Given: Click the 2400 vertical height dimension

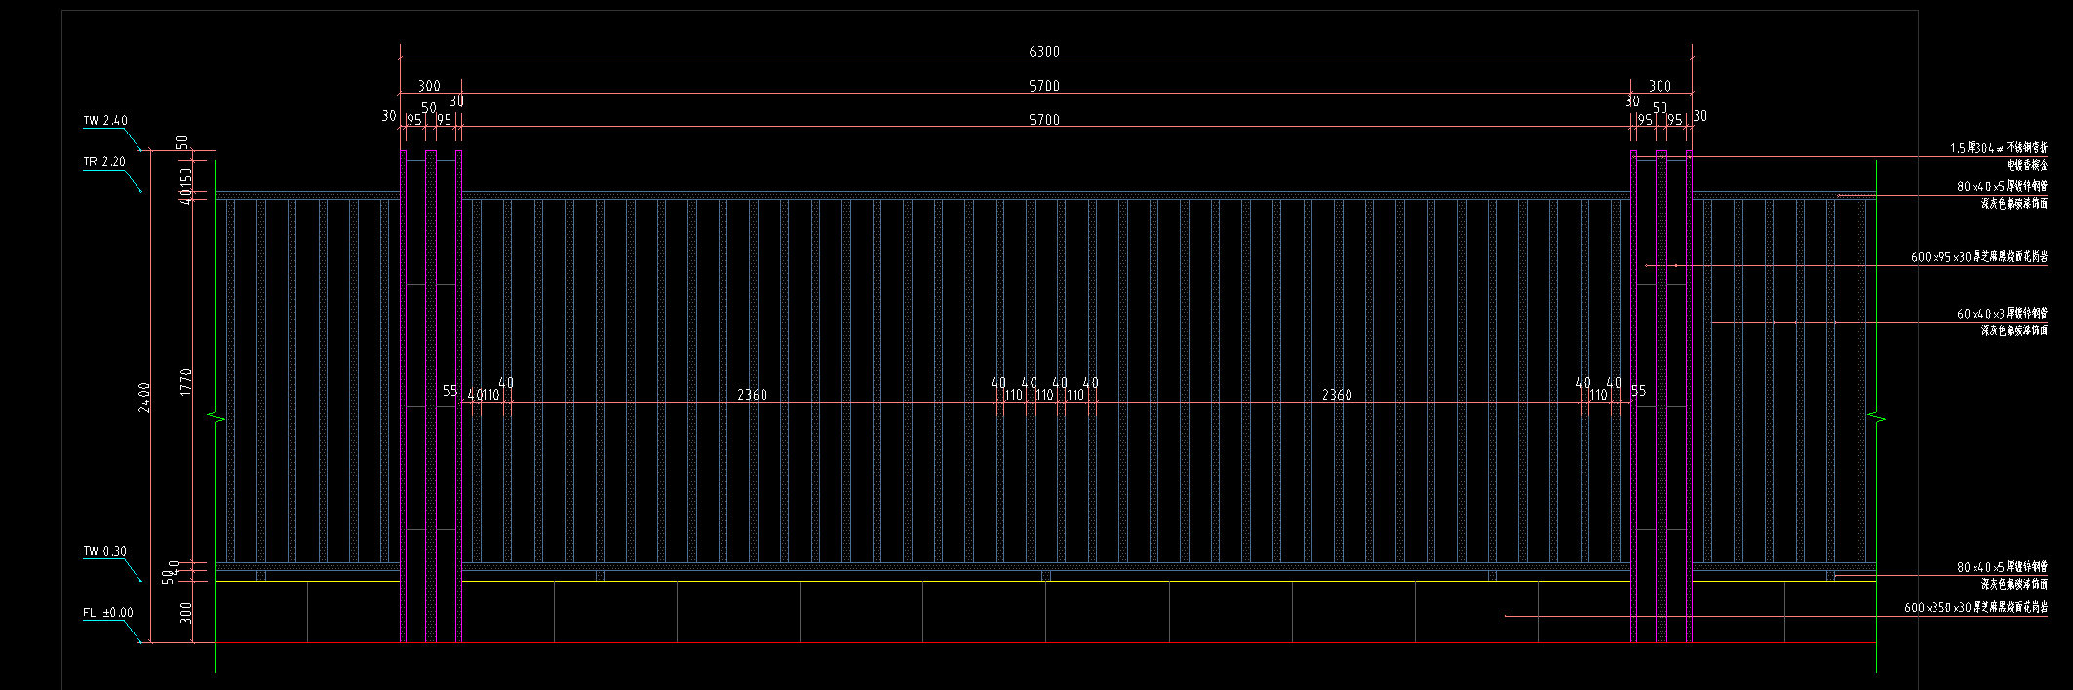Looking at the screenshot, I should 144,397.
